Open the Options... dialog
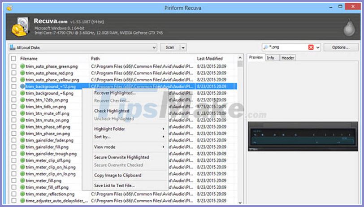This screenshot has height=207, width=364. [341, 47]
